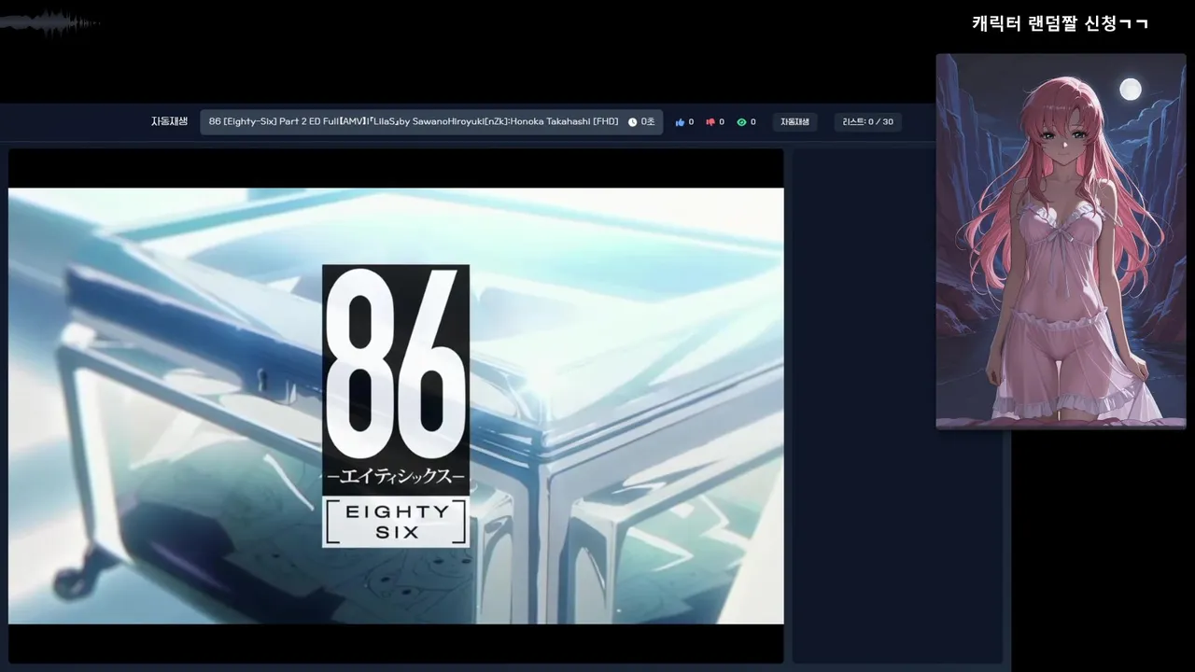Click the thumbs-up like icon
Viewport: 1195px width, 672px height.
(680, 122)
